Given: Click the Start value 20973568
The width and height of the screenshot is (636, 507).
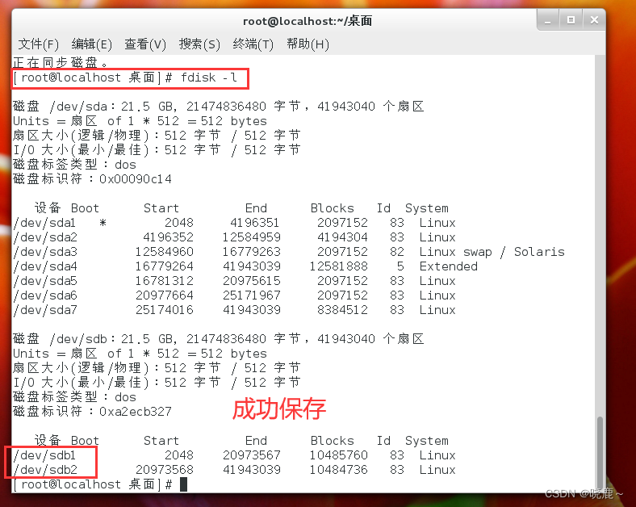Looking at the screenshot, I should [x=165, y=470].
